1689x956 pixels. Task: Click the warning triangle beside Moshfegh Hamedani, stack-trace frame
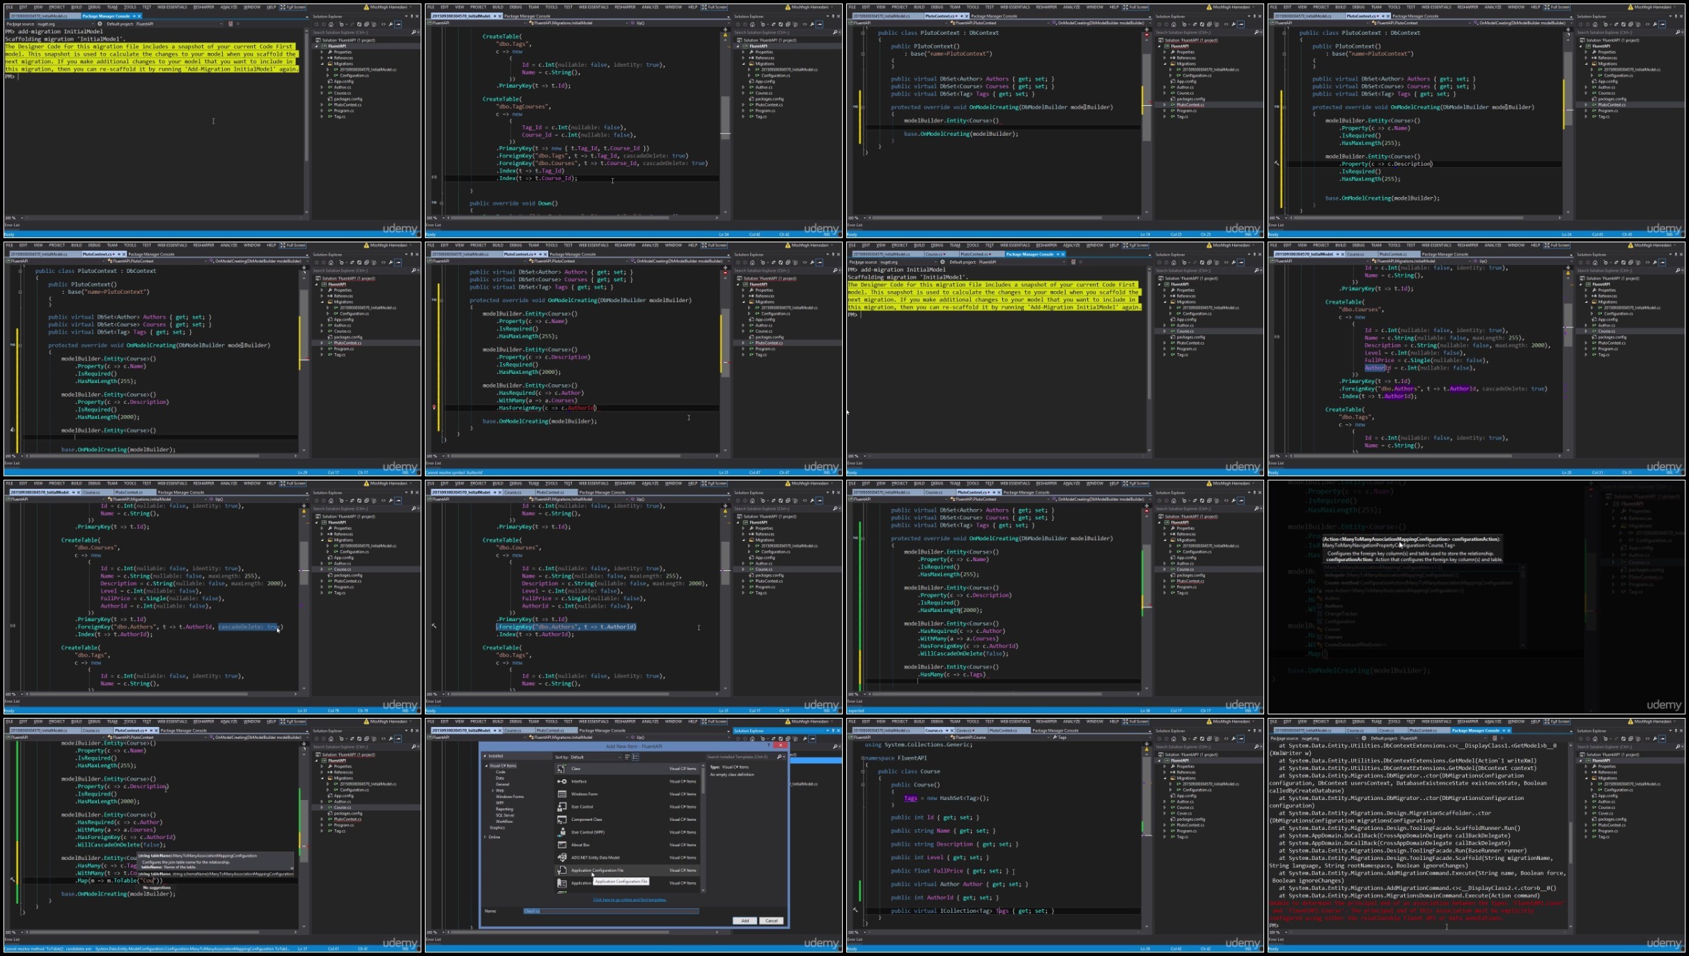(1630, 721)
